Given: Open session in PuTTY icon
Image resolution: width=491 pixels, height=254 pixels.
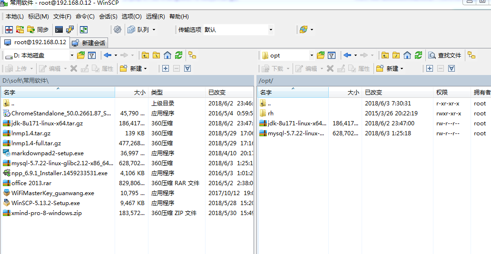Looking at the screenshot, I should click(70, 30).
